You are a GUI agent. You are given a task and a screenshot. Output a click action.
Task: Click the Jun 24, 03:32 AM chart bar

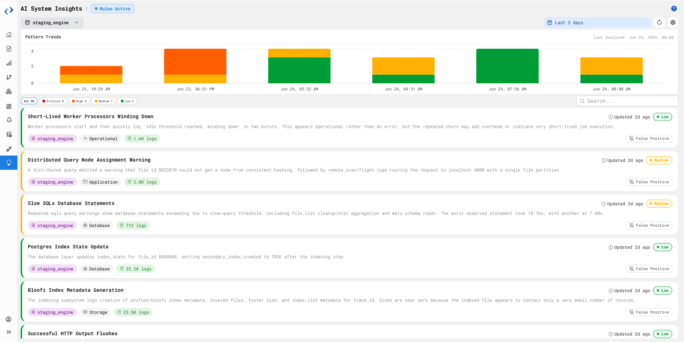[299, 66]
